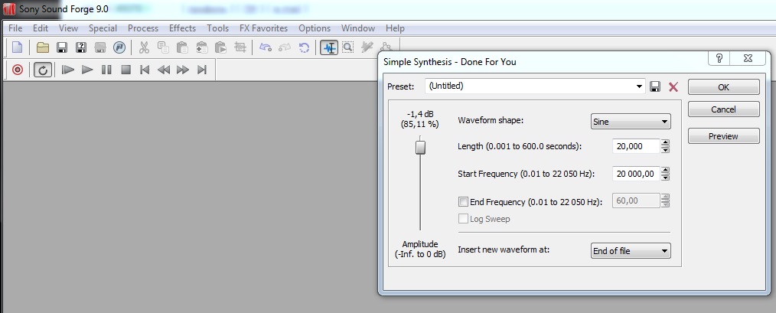776x313 pixels.
Task: Cut selection with the scissors icon
Action: coord(144,47)
